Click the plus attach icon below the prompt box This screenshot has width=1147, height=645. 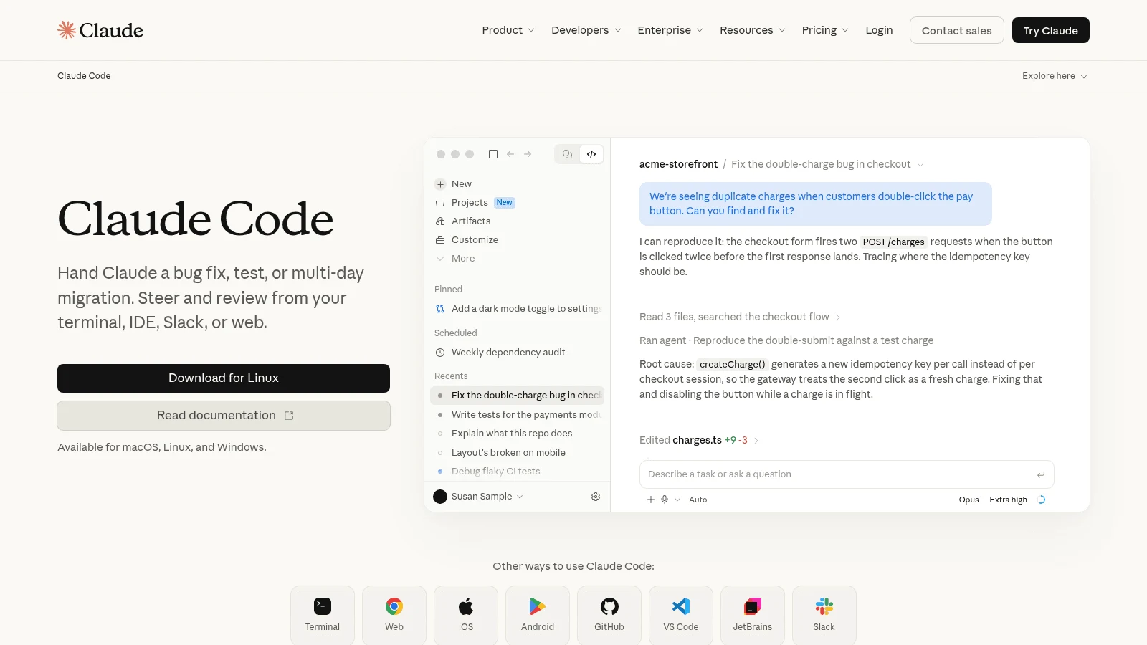pyautogui.click(x=651, y=500)
